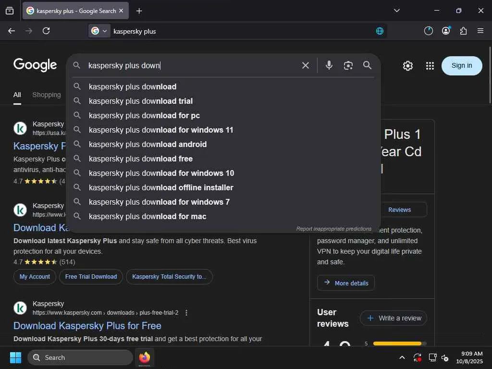Pick suggestion 'kaspersky plus download android'
Screen dimensions: 492x369
pyautogui.click(x=223, y=144)
